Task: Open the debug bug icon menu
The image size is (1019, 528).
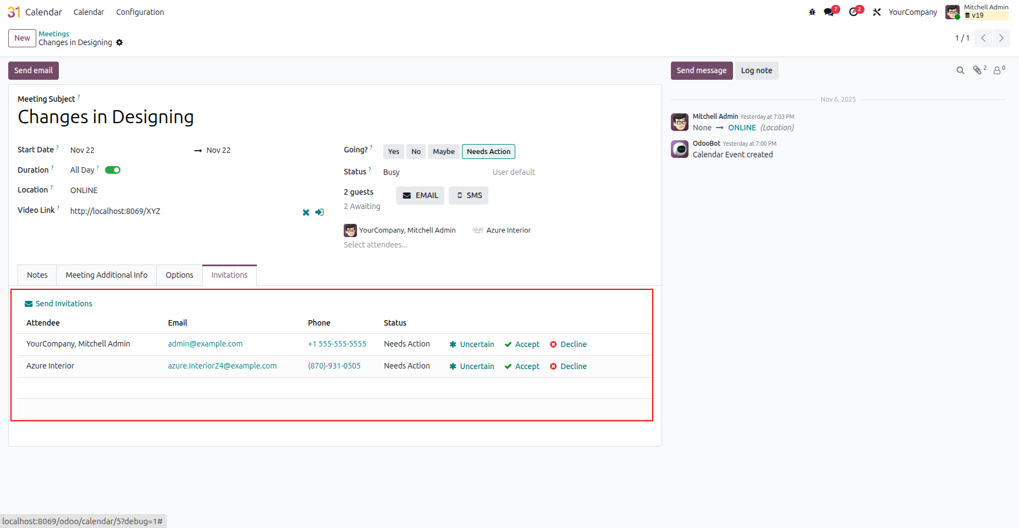Action: (812, 12)
